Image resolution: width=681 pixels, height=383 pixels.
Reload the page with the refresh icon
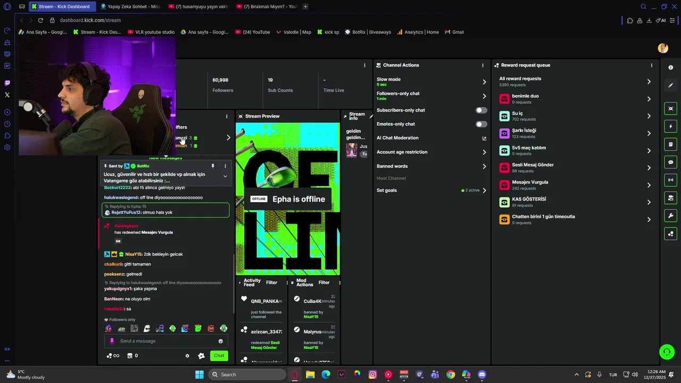click(x=40, y=20)
